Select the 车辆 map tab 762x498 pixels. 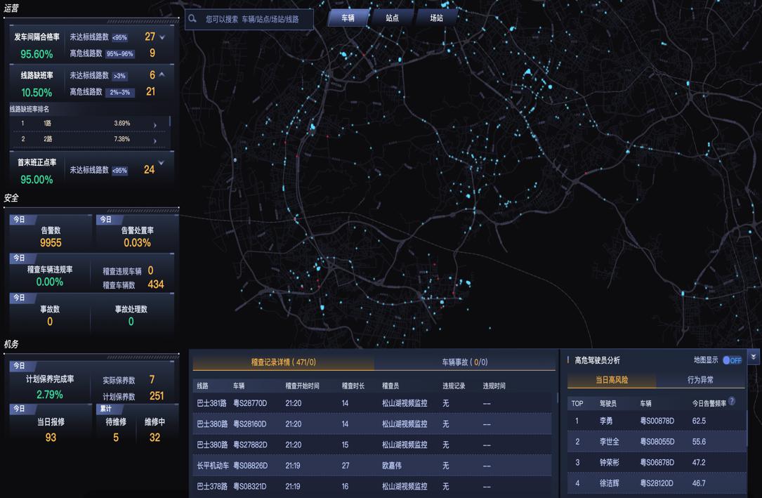point(348,18)
